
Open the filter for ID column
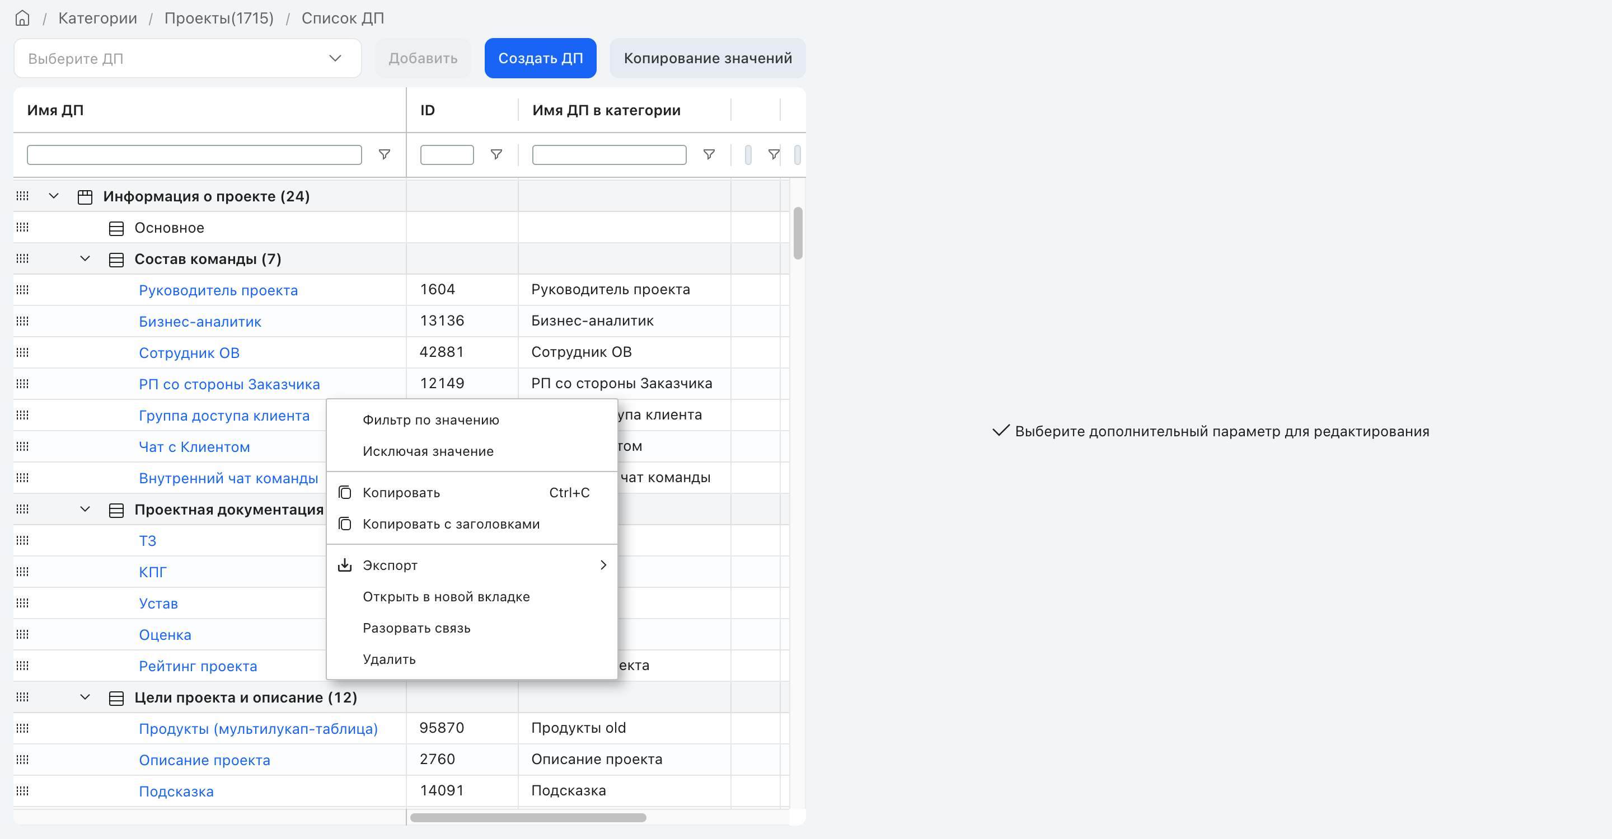pyautogui.click(x=496, y=154)
